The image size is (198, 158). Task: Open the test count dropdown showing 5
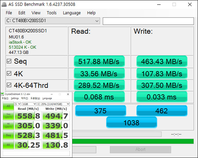[18, 104]
